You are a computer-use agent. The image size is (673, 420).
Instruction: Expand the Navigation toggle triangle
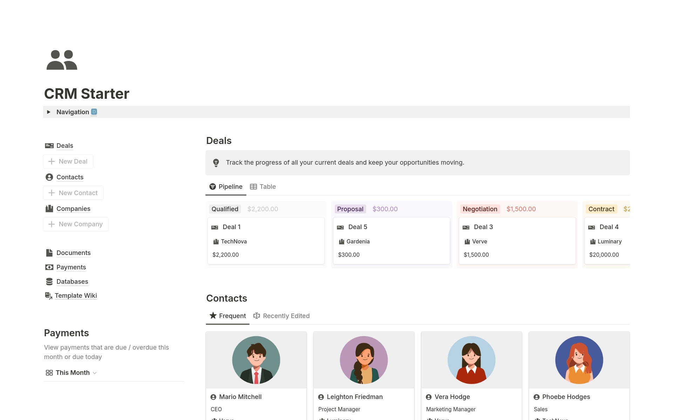(49, 112)
